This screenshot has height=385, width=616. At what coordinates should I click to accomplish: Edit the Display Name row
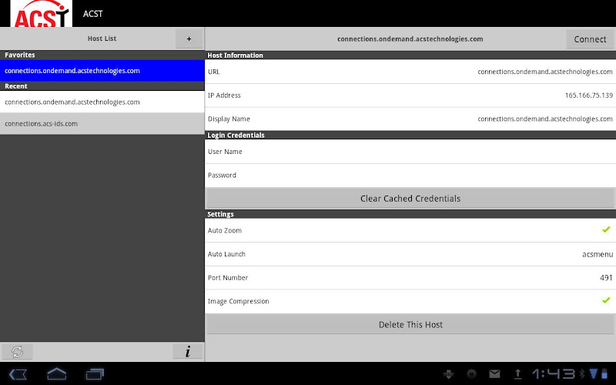point(410,119)
